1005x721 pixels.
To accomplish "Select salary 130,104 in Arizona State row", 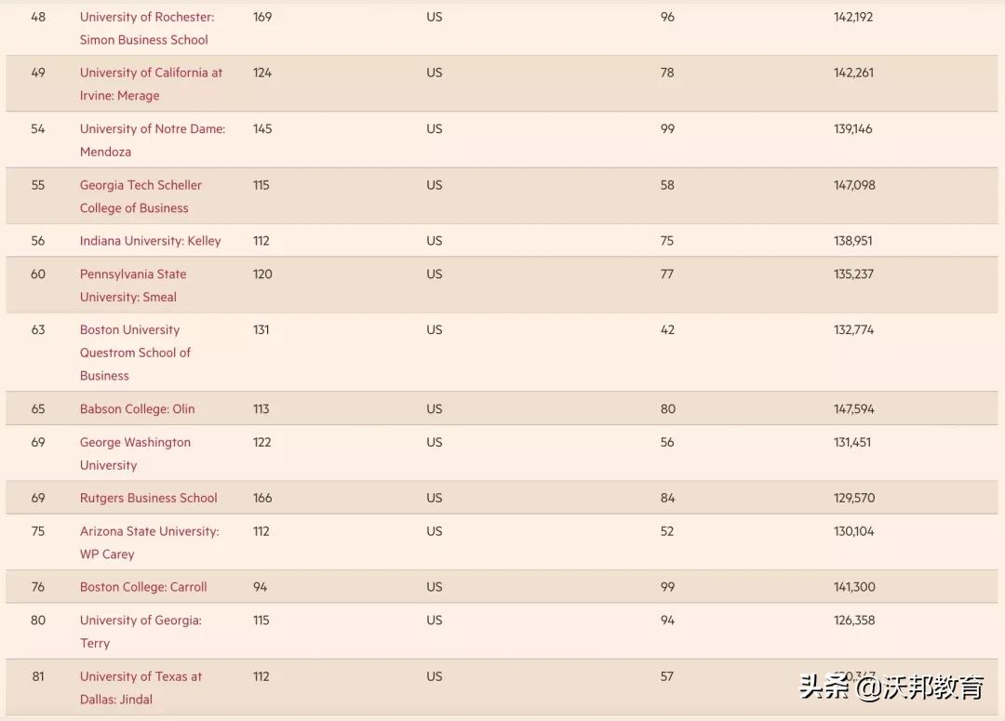I will [x=853, y=531].
